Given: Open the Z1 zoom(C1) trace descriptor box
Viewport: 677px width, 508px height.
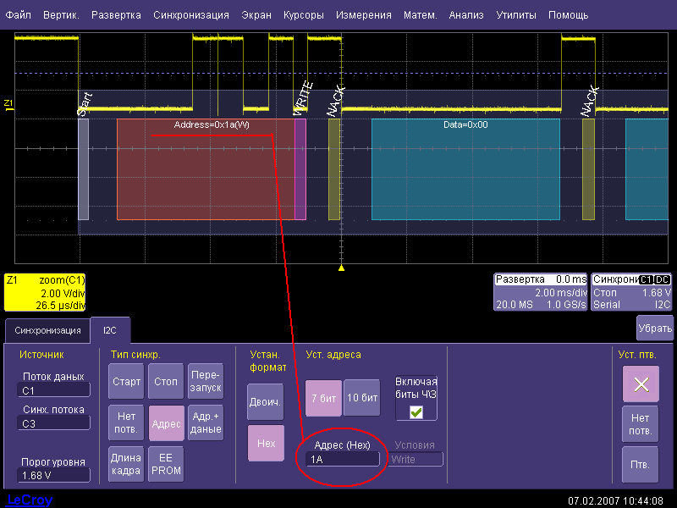Looking at the screenshot, I should 45,292.
